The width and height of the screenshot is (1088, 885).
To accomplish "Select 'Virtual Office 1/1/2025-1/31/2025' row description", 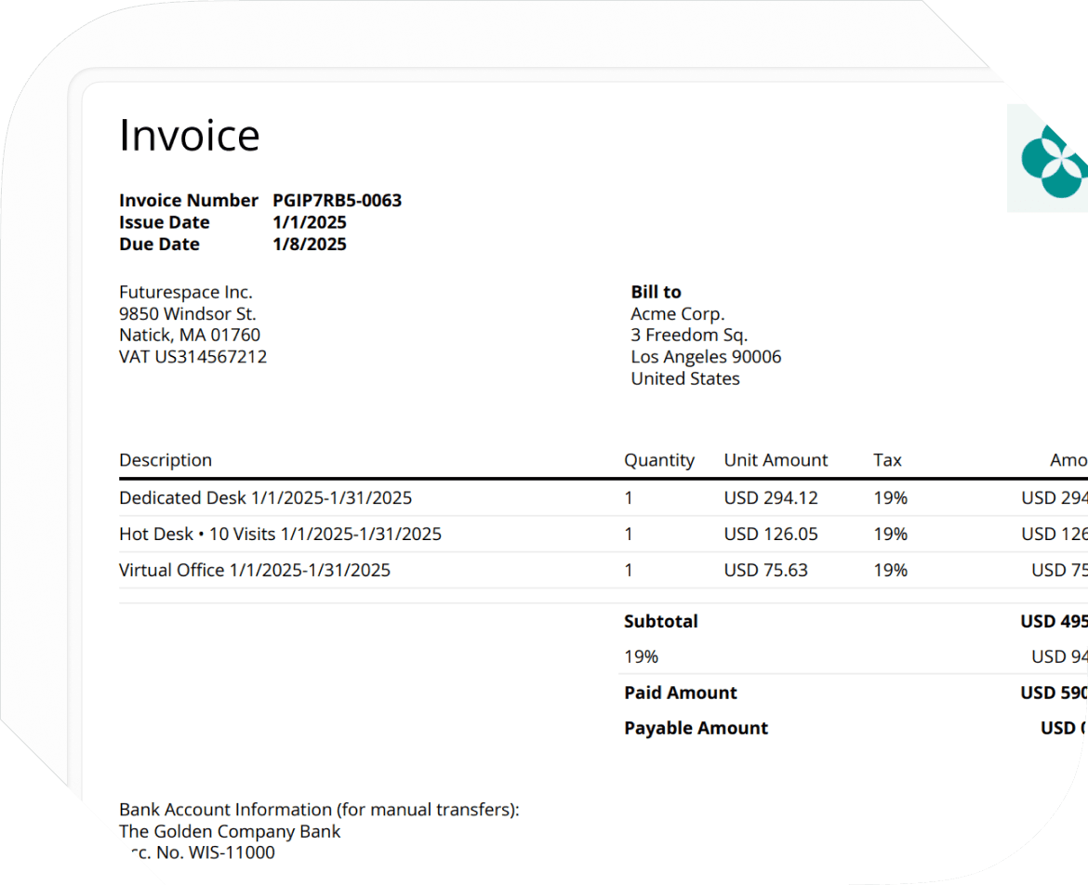I will coord(255,570).
